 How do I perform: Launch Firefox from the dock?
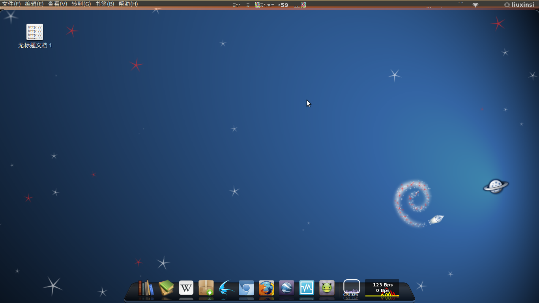pyautogui.click(x=266, y=288)
